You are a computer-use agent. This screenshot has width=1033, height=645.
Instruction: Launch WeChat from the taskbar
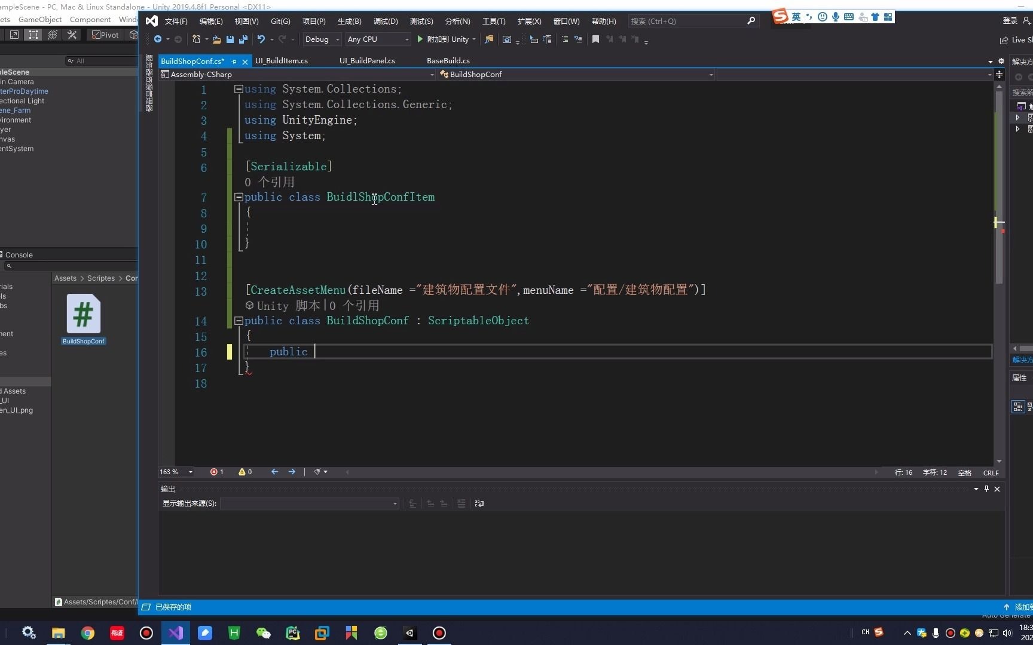click(263, 632)
